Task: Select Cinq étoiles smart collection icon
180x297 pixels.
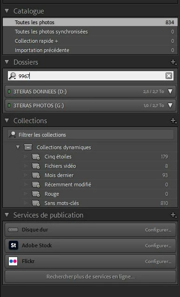Action: coord(36,157)
